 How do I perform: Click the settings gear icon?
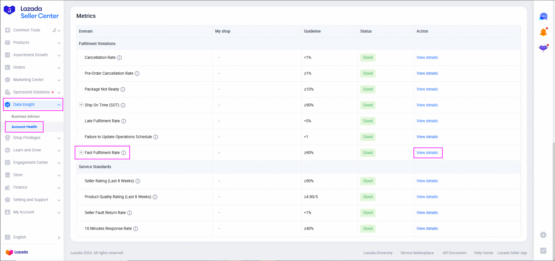(x=543, y=235)
